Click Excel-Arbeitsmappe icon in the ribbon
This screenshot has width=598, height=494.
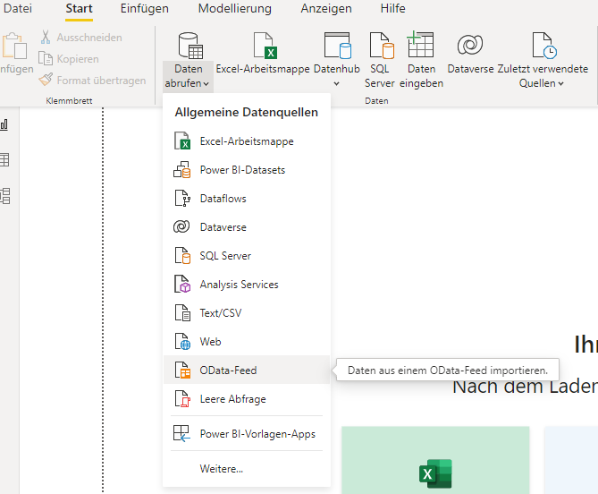point(265,47)
